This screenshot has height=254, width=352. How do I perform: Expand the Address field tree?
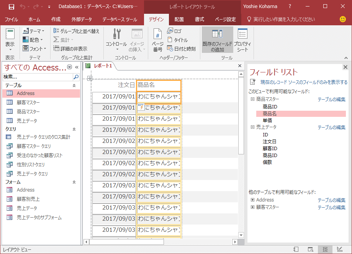252,200
